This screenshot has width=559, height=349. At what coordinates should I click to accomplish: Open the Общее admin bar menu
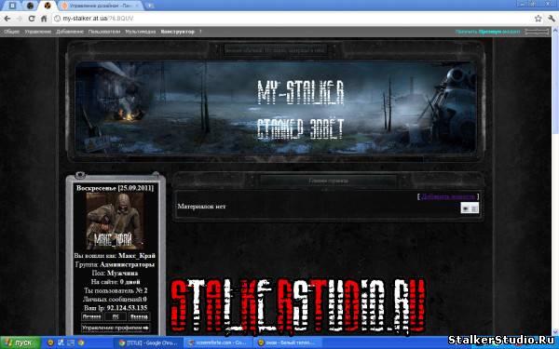tap(11, 32)
